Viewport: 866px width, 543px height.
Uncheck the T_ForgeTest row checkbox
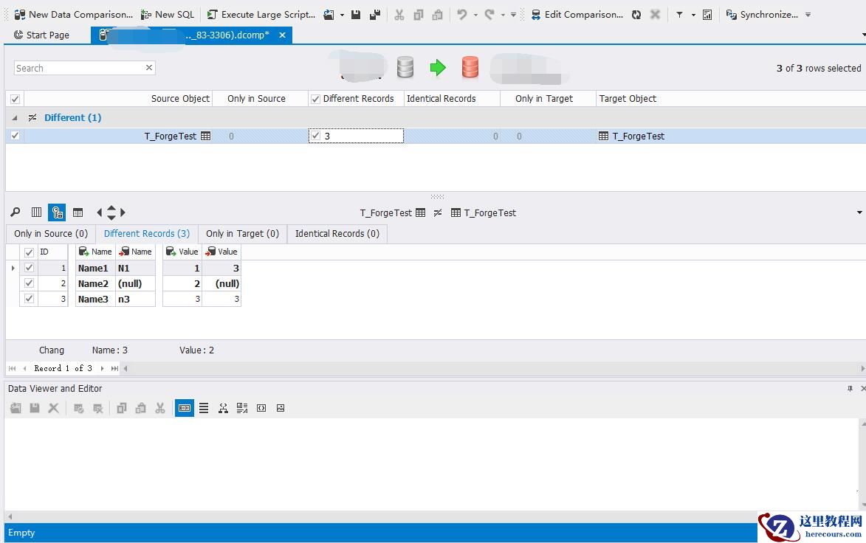click(15, 136)
